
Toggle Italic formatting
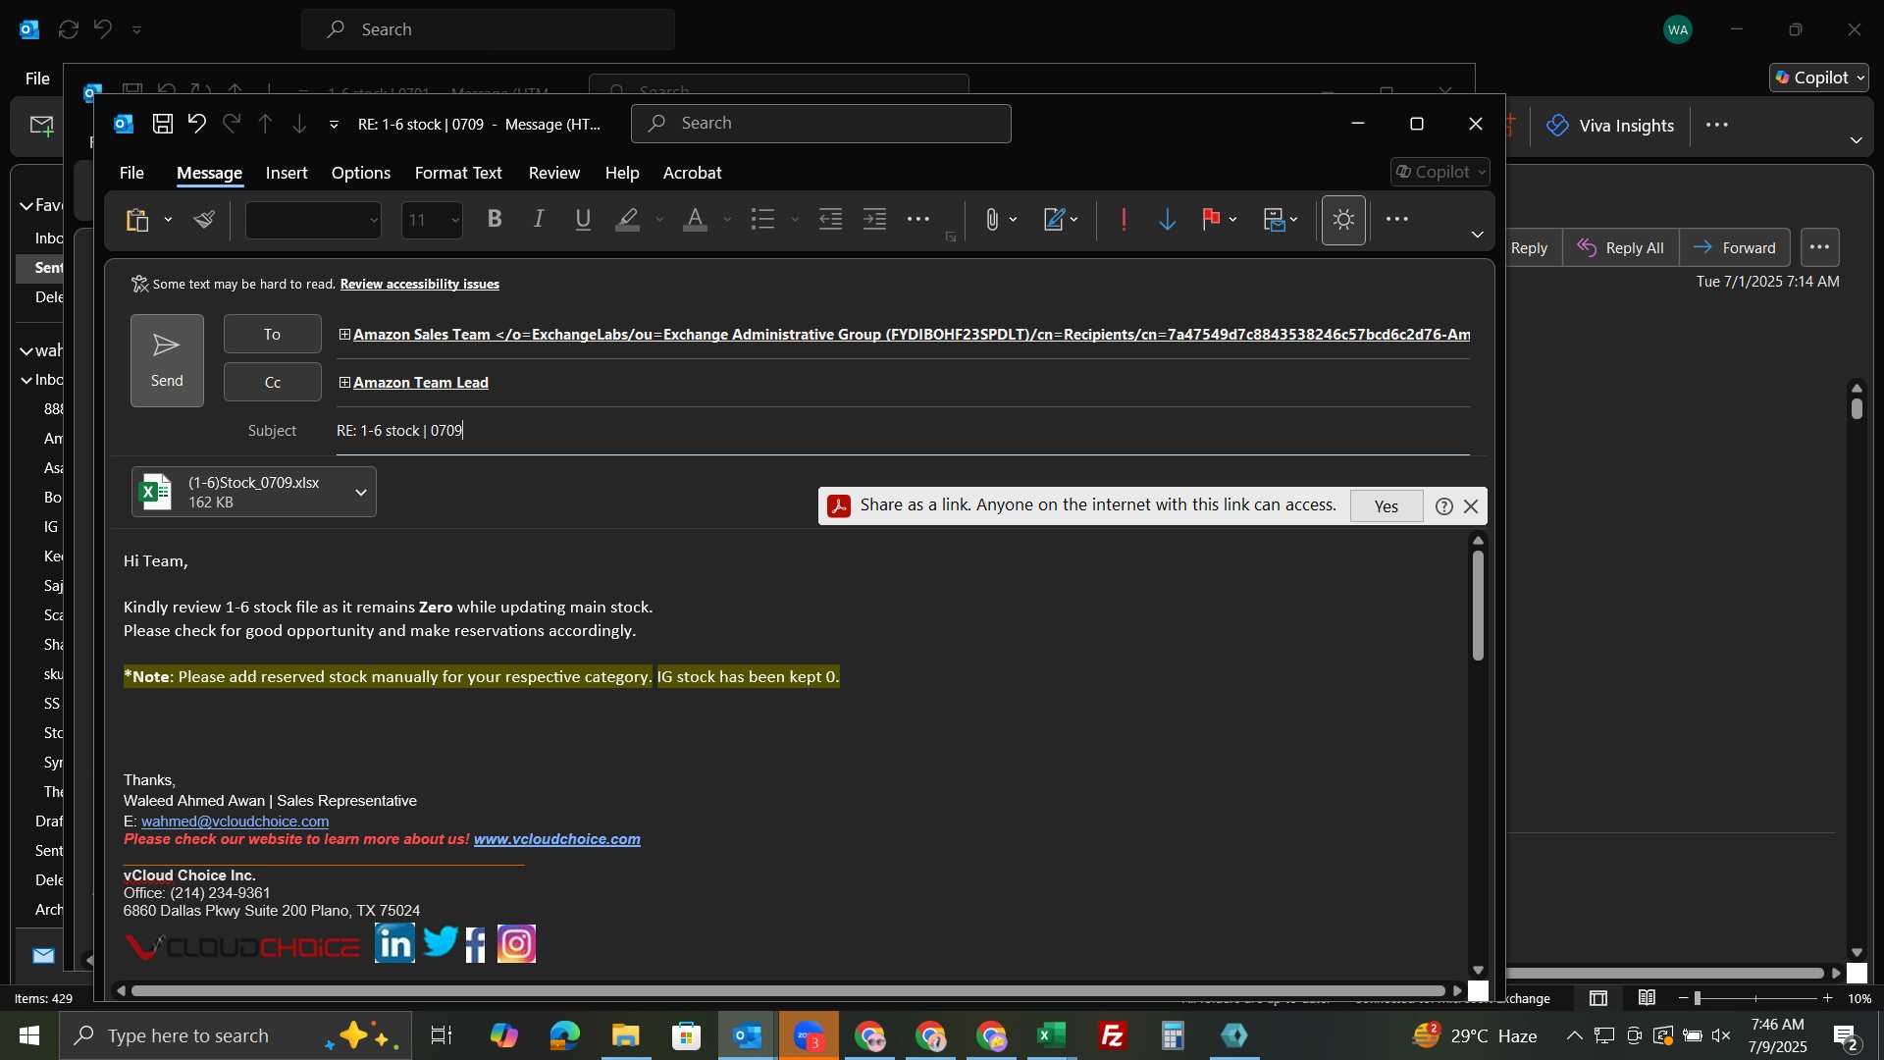point(539,220)
